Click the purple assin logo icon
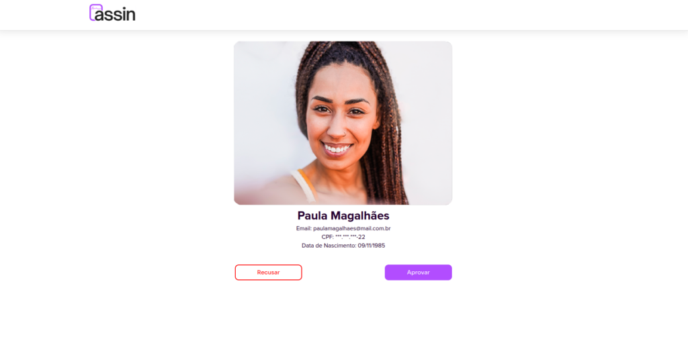This screenshot has width=688, height=341. pos(95,12)
